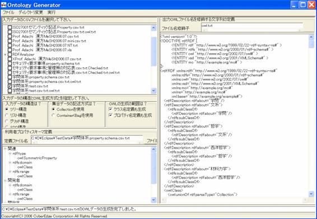Check Prof. Adachi 漢方MeSH2006.07.csv.txt file
The height and width of the screenshot is (219, 317).
pos(10,36)
